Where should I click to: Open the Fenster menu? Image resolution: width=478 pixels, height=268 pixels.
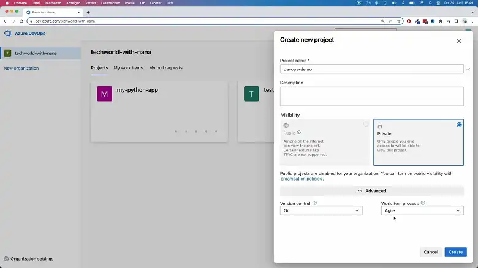pos(156,3)
